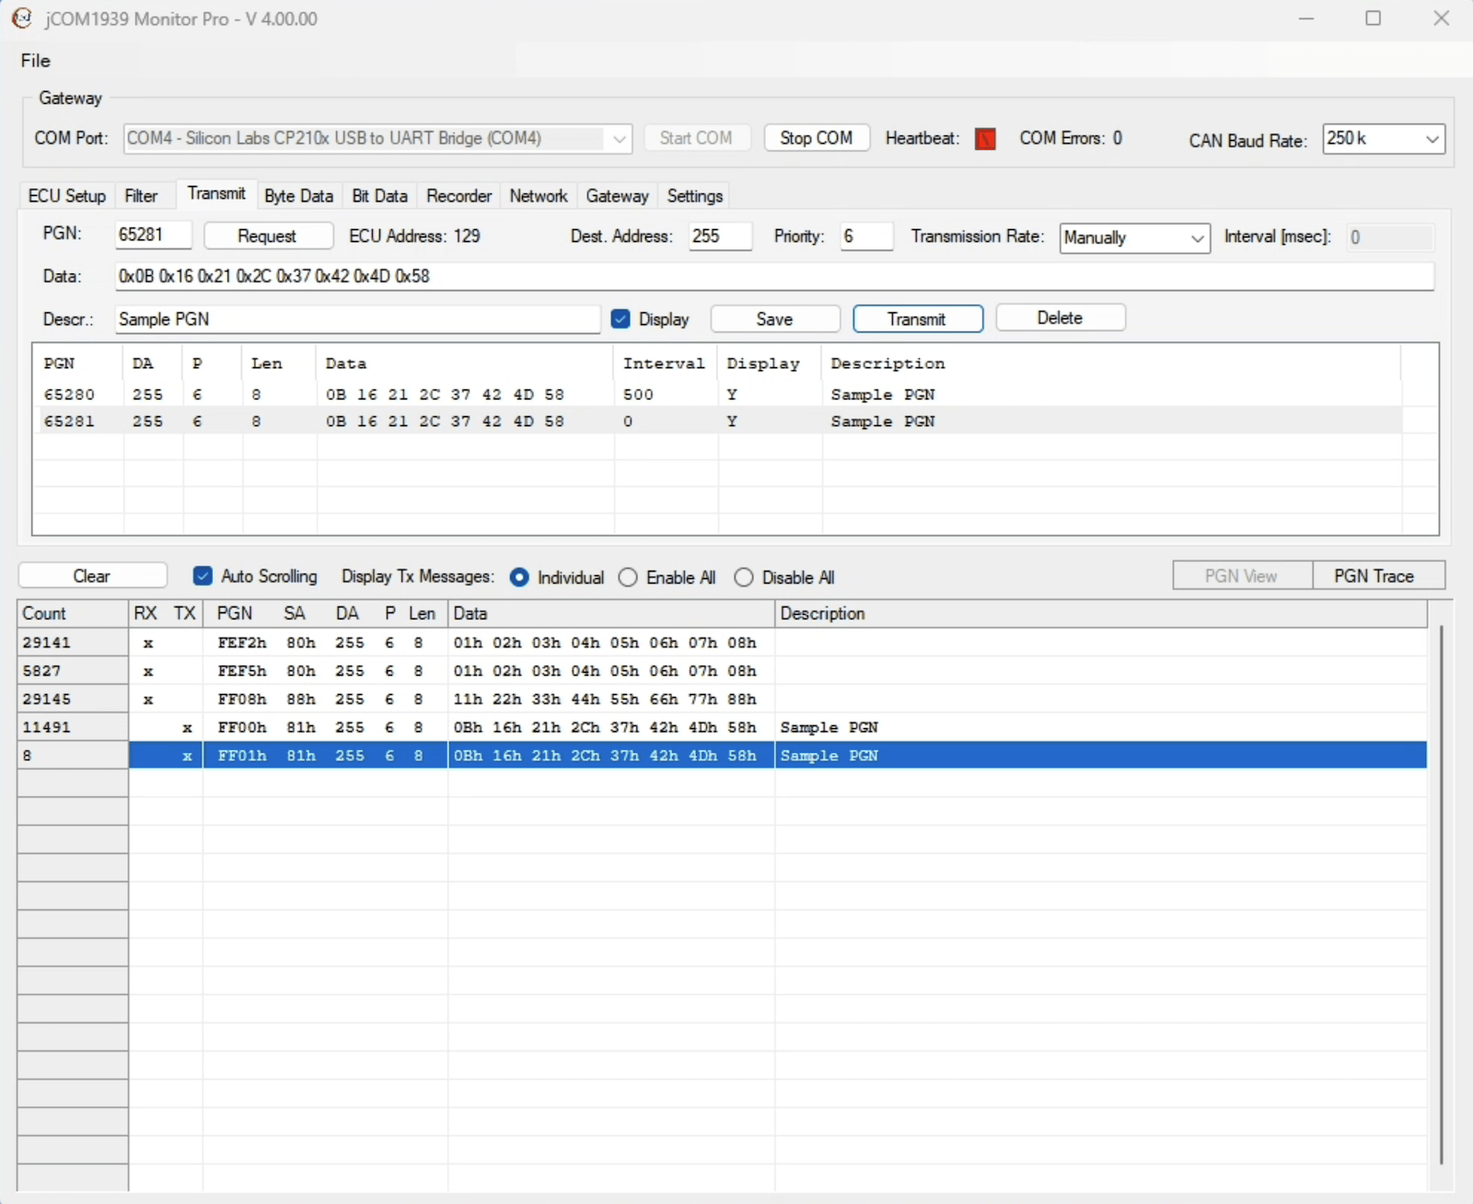
Task: Click the message table vertical scrollbar
Action: [x=1441, y=893]
